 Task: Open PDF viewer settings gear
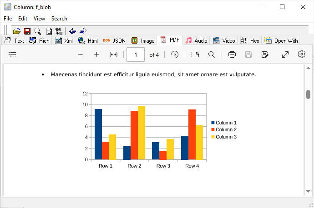[301, 54]
